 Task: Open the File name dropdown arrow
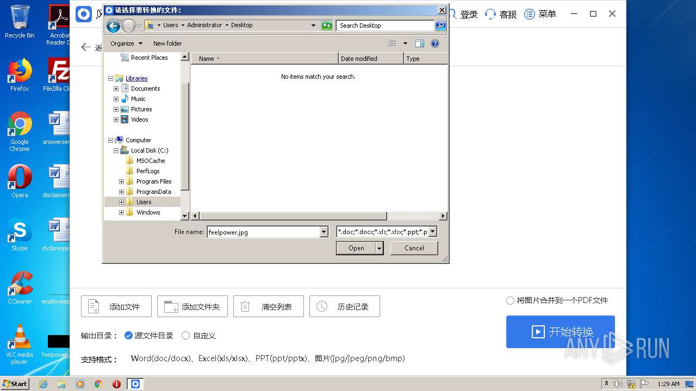pyautogui.click(x=324, y=232)
